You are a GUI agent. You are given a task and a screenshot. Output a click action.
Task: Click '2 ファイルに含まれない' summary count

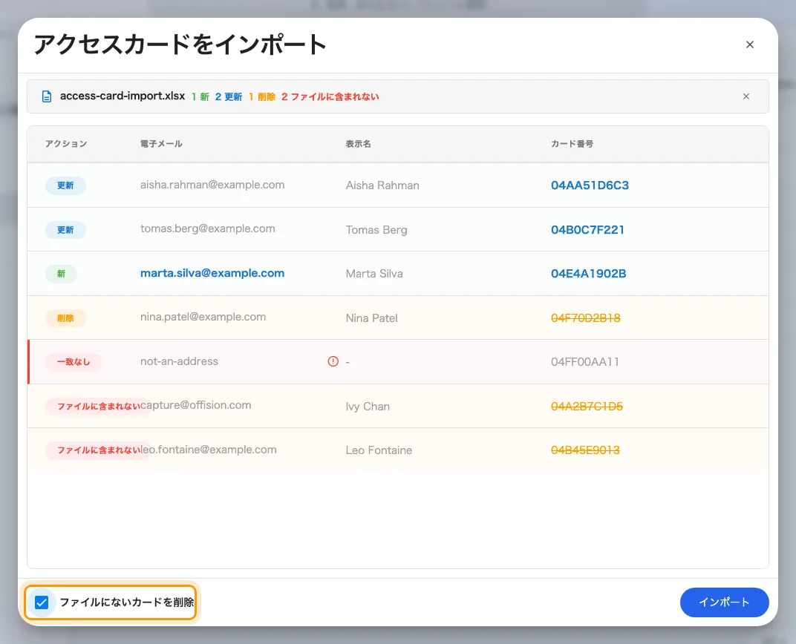[330, 97]
